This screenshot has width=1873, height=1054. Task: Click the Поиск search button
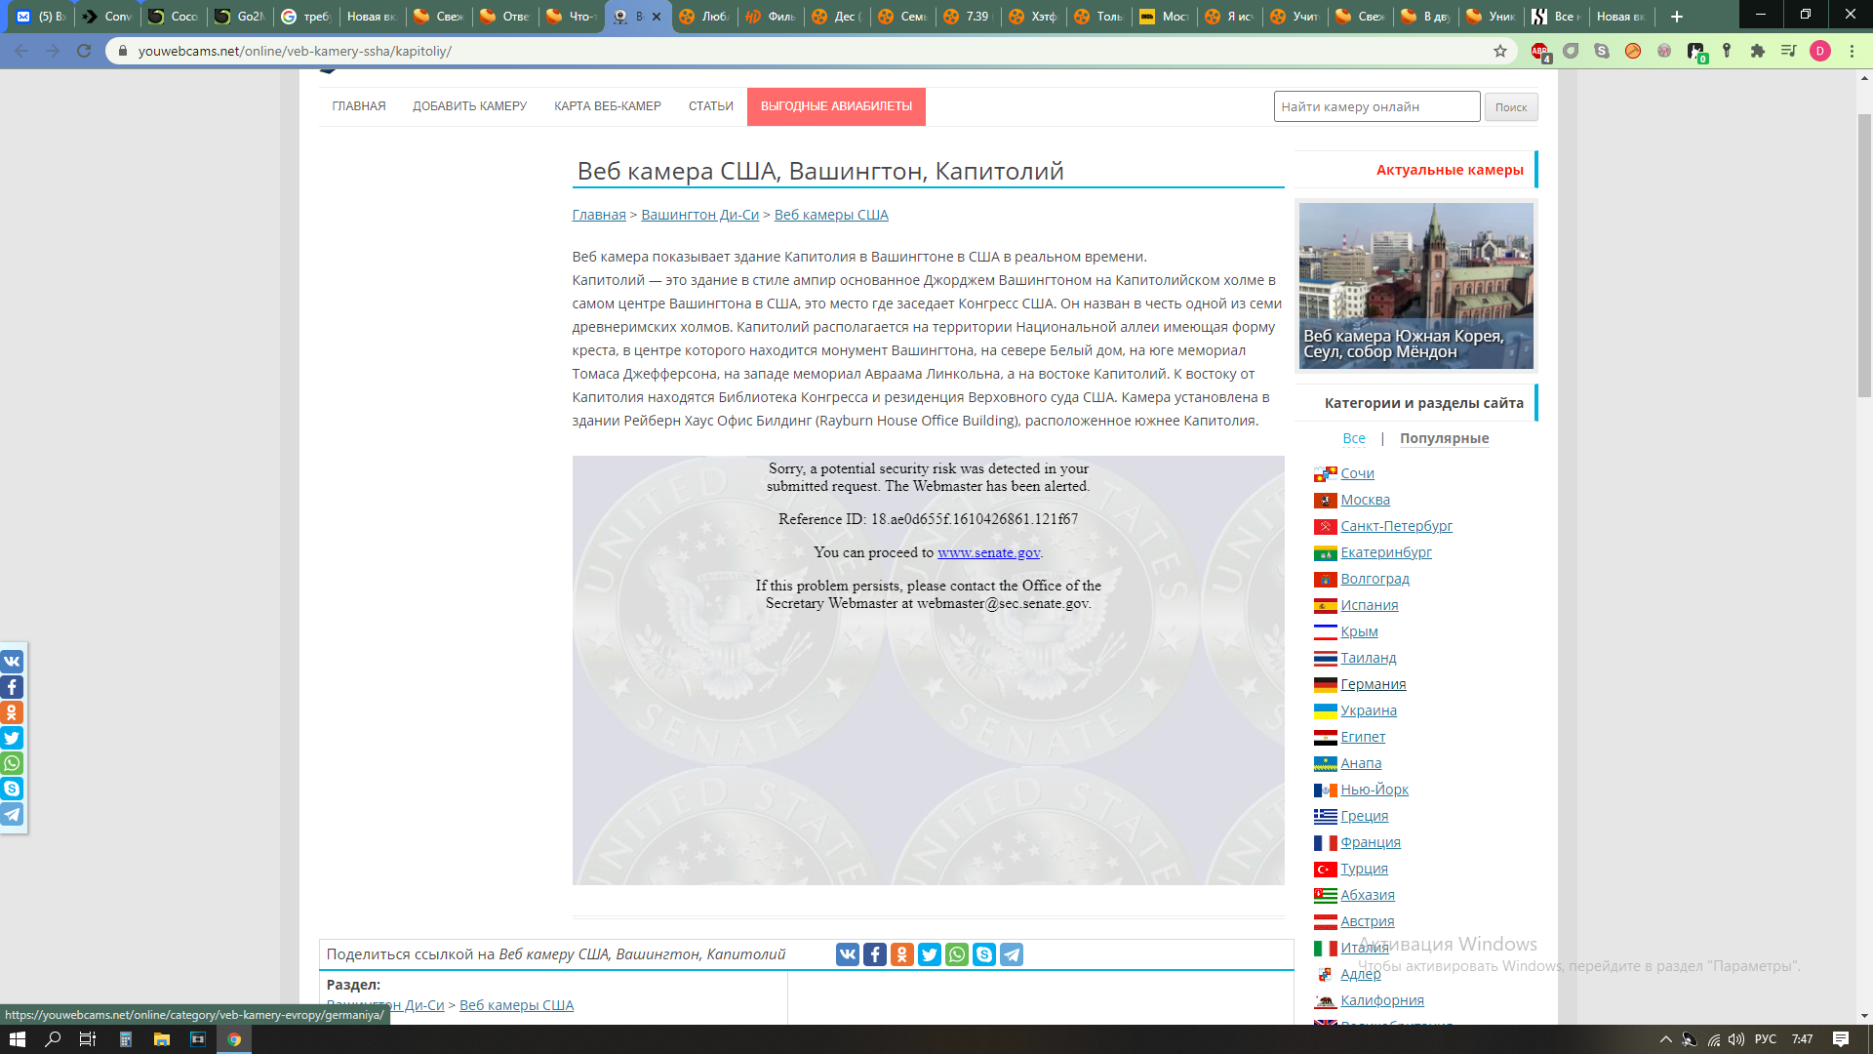point(1510,107)
